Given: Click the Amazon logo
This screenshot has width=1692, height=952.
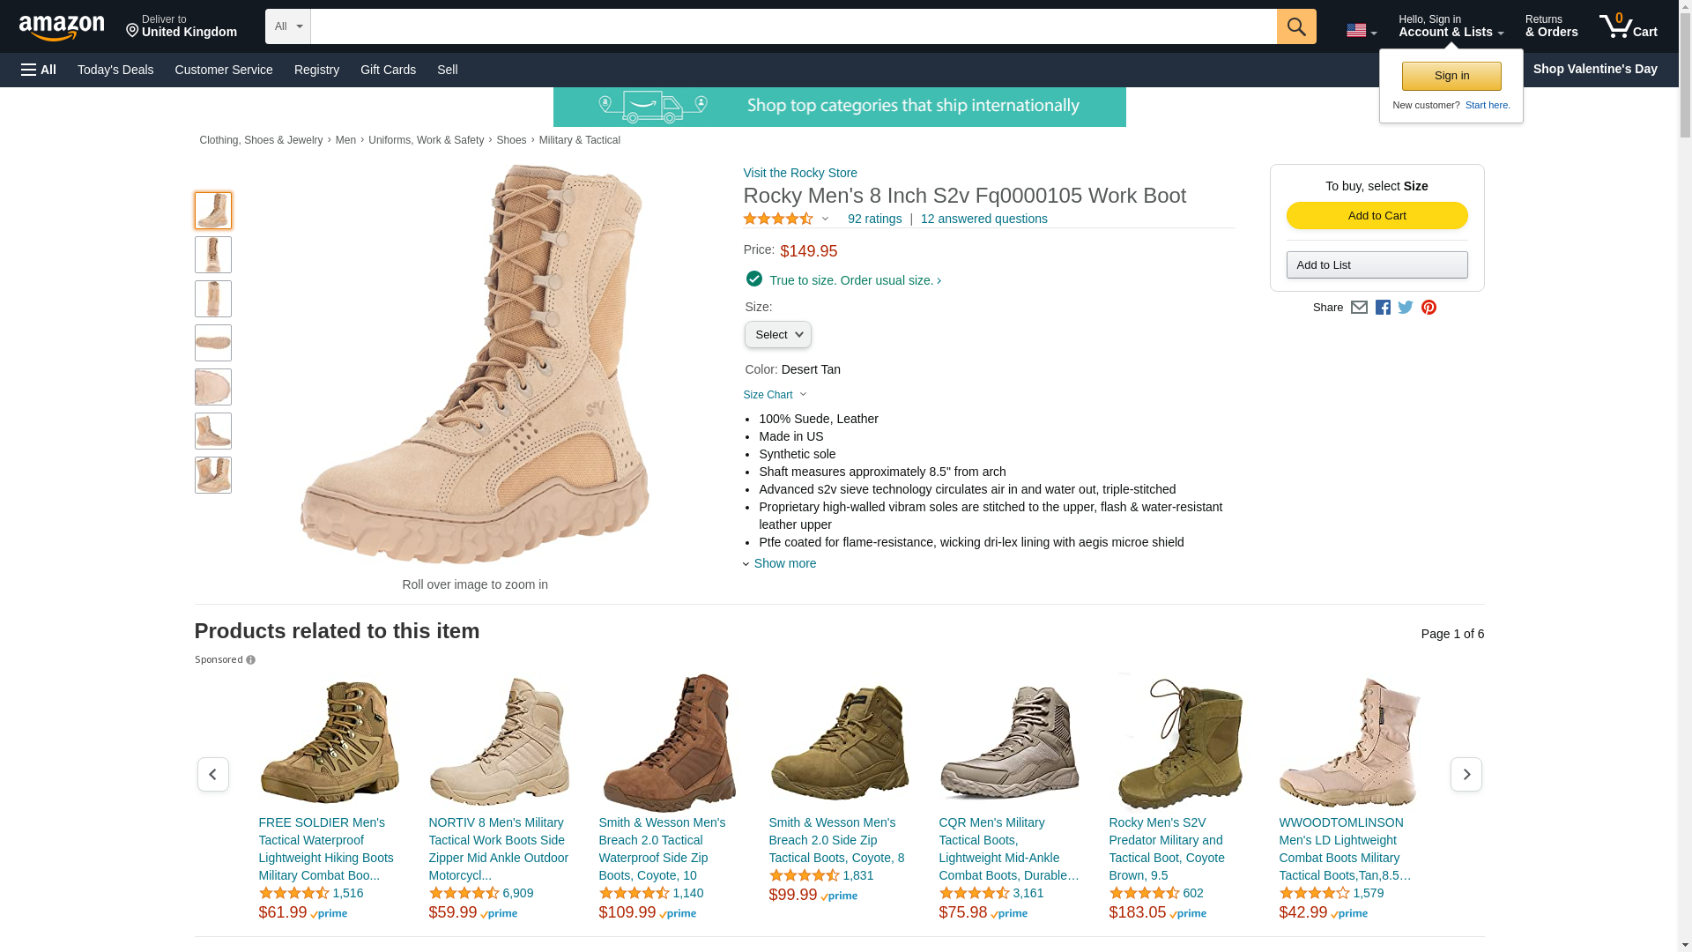Looking at the screenshot, I should [x=62, y=28].
